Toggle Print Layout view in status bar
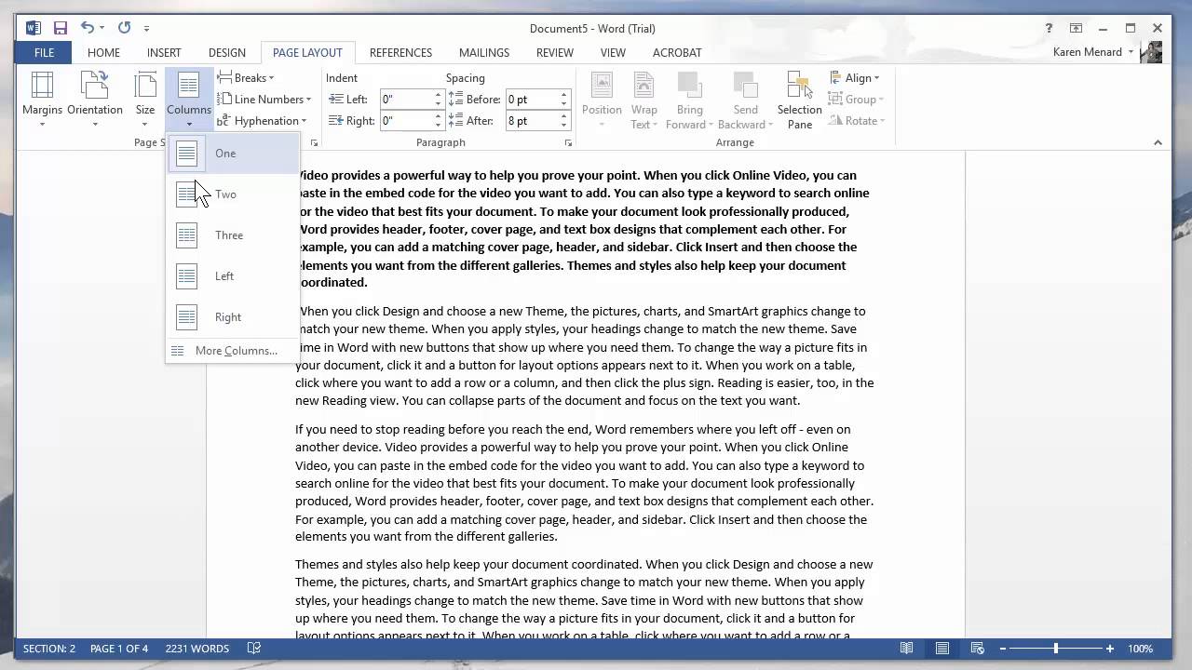 tap(941, 649)
